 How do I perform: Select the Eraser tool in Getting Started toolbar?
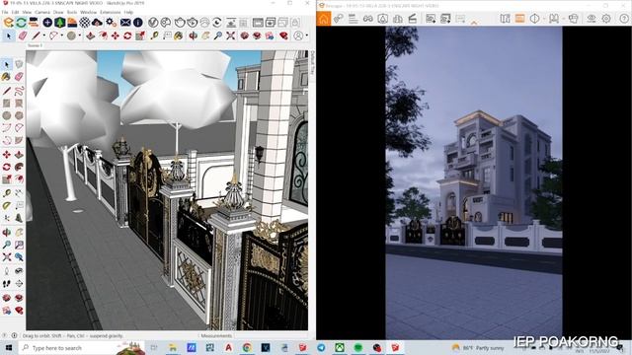pyautogui.click(x=23, y=35)
